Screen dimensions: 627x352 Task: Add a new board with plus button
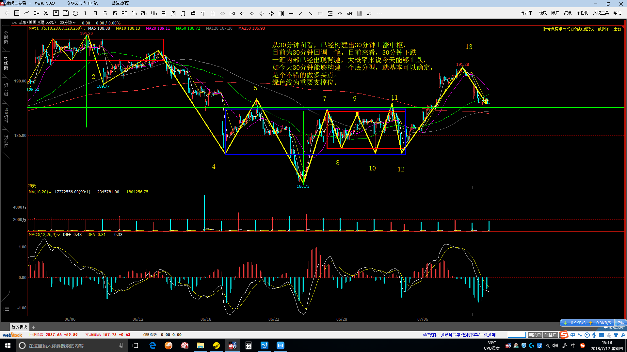click(33, 327)
